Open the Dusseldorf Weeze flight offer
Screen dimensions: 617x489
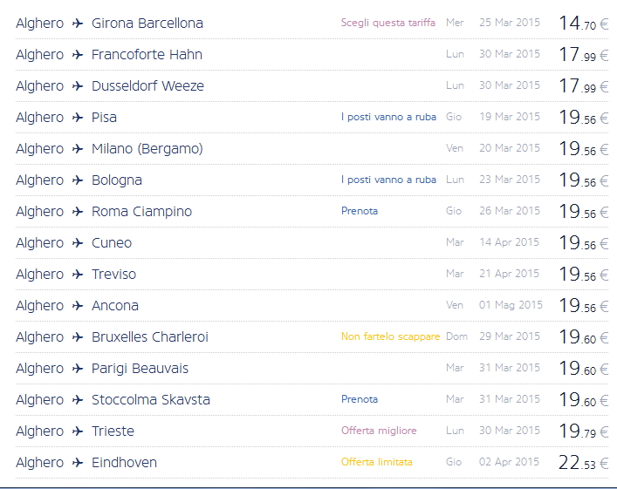click(147, 86)
